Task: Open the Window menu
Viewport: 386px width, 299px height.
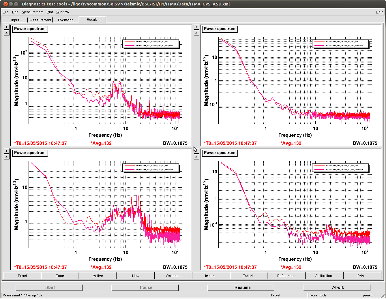Action: (x=63, y=12)
